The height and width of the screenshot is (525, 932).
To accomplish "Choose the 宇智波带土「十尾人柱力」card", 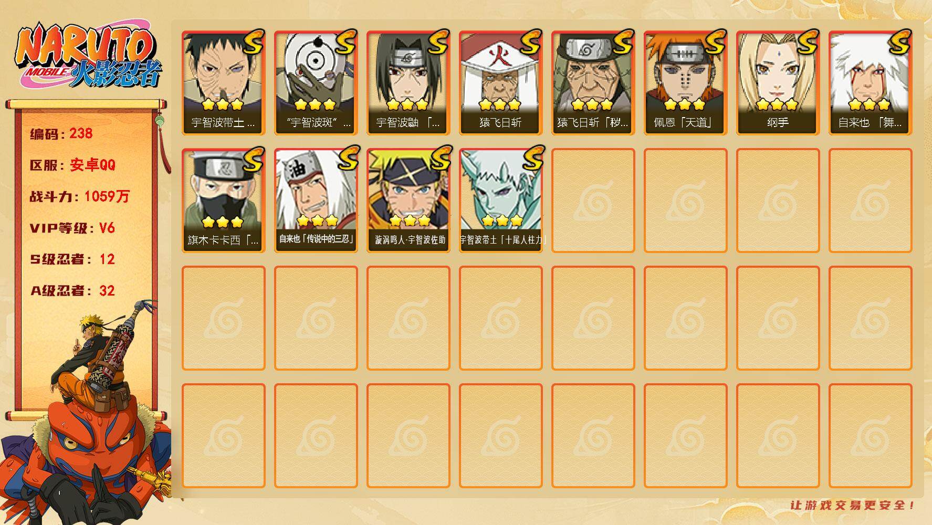I will 500,201.
